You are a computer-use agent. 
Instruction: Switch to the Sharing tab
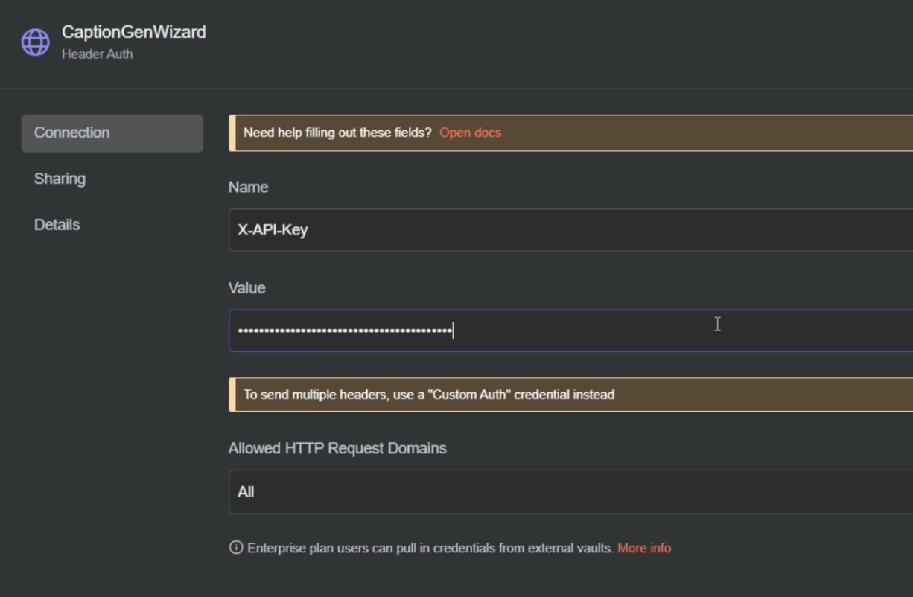click(x=60, y=179)
